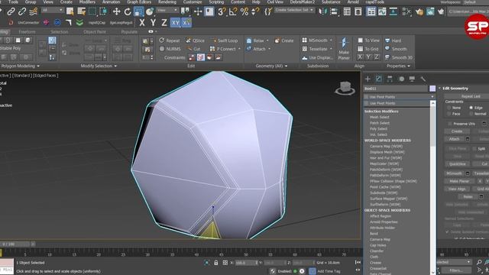Open the Create command panel tab
The height and width of the screenshot is (275, 489).
click(368, 79)
